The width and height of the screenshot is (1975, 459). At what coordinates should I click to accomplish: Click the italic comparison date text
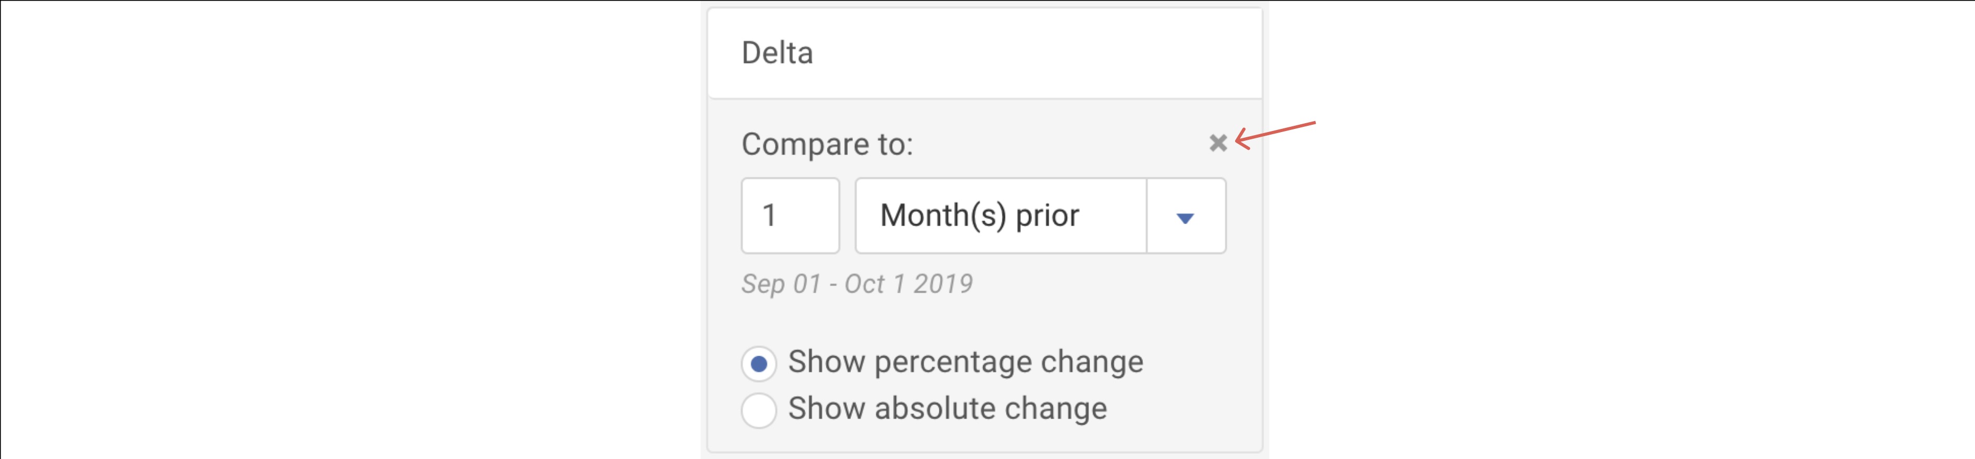857,284
